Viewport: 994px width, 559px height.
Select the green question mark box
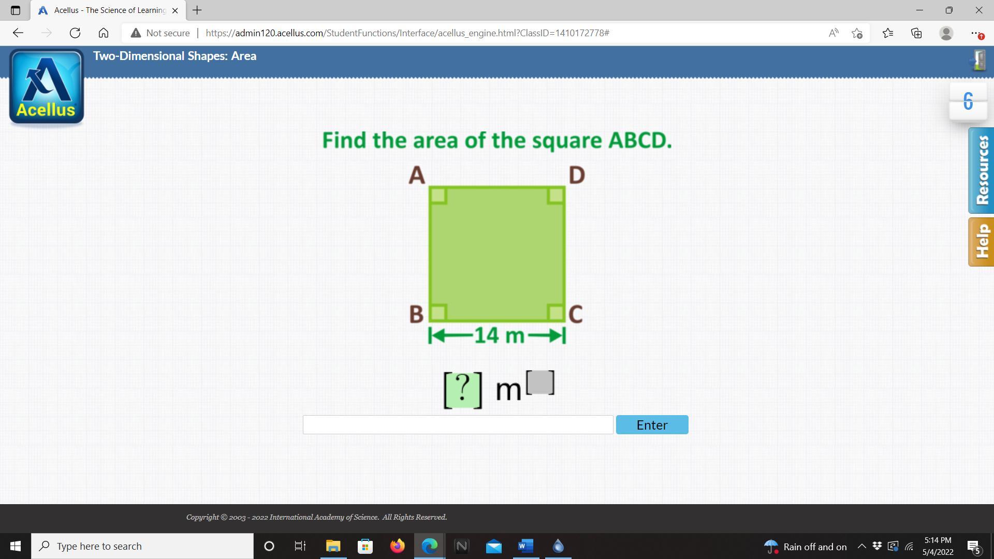click(463, 389)
